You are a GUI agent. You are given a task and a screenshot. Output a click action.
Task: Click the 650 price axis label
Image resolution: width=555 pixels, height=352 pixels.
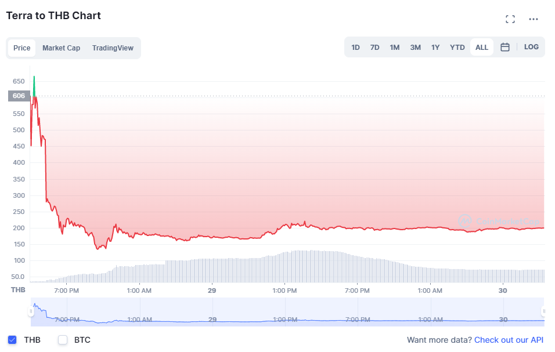19,81
